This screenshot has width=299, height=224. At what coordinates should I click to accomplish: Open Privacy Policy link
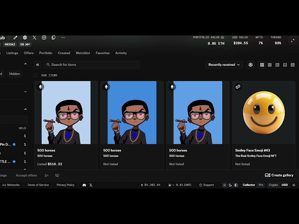point(65,185)
